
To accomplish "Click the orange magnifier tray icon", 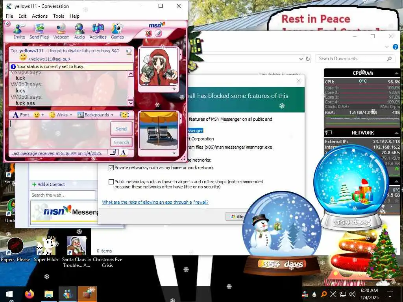I will coord(324,294).
